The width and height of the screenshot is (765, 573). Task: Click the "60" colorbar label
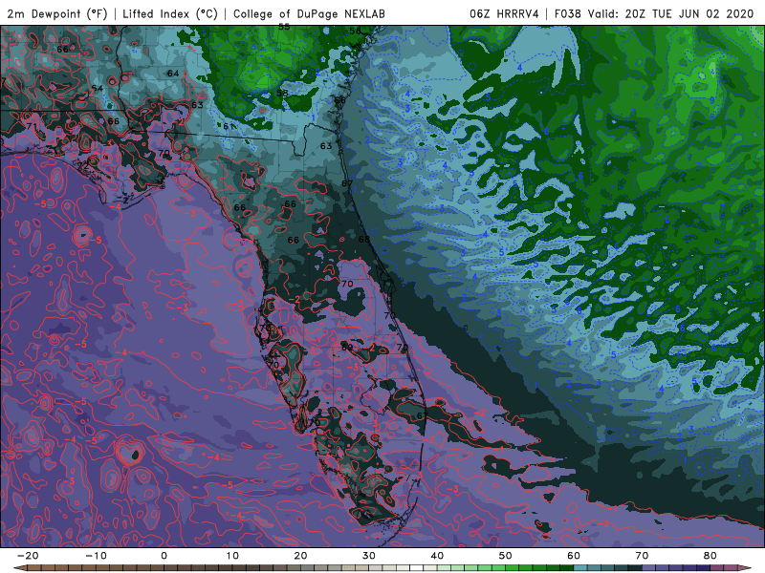tap(574, 556)
